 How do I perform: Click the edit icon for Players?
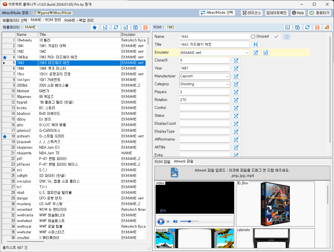(236, 92)
